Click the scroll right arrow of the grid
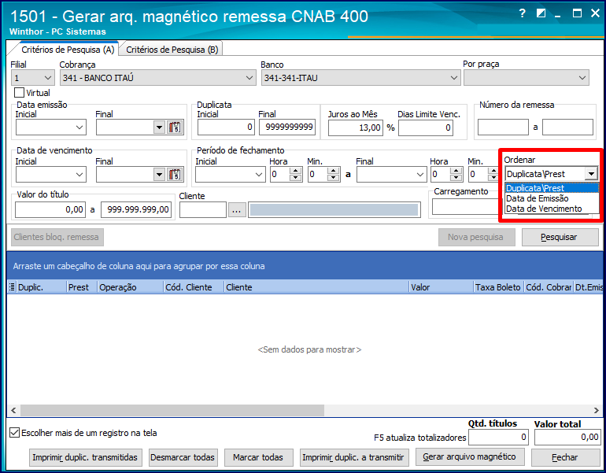The image size is (606, 473). [597, 410]
